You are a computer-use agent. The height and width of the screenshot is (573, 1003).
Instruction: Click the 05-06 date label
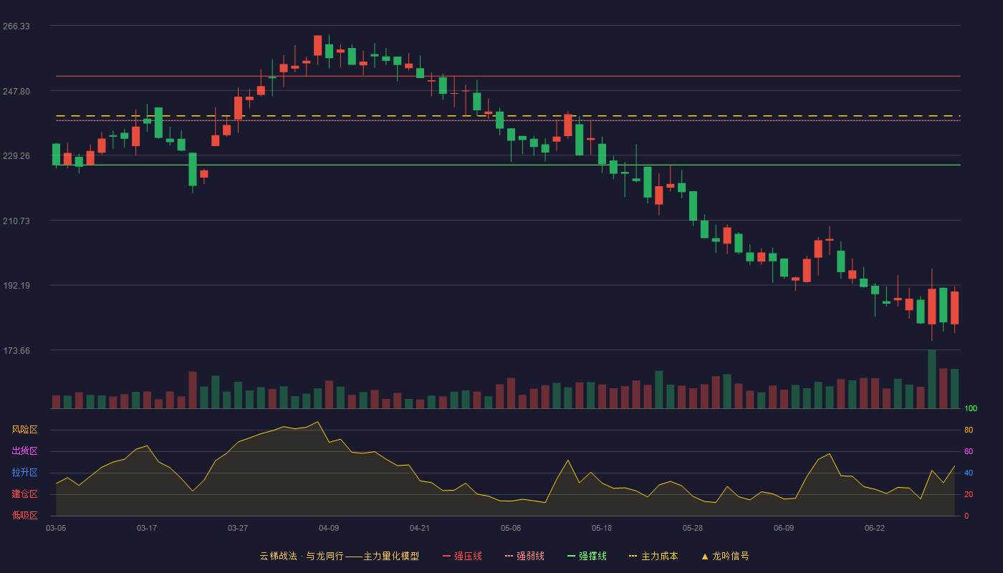point(511,528)
